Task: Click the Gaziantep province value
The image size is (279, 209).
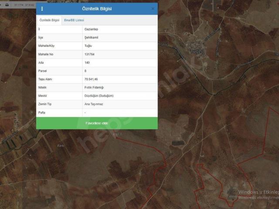Action: click(91, 29)
